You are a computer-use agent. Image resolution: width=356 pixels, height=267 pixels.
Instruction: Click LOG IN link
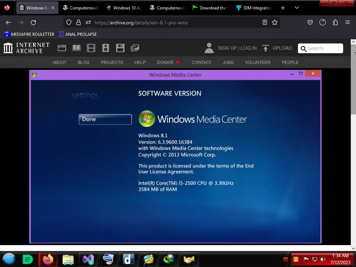[x=248, y=48]
